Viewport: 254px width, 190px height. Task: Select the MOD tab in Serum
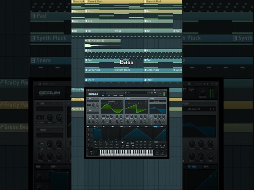[88, 127]
